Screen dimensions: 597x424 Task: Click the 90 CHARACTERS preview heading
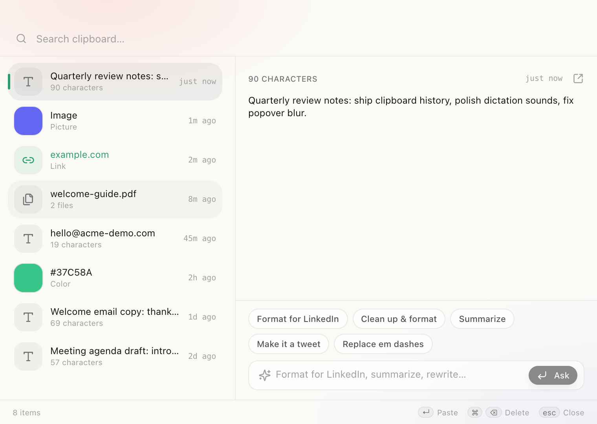tap(283, 79)
